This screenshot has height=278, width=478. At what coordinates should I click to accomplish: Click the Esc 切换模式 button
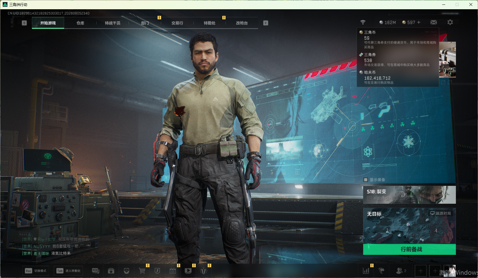pyautogui.click(x=36, y=271)
